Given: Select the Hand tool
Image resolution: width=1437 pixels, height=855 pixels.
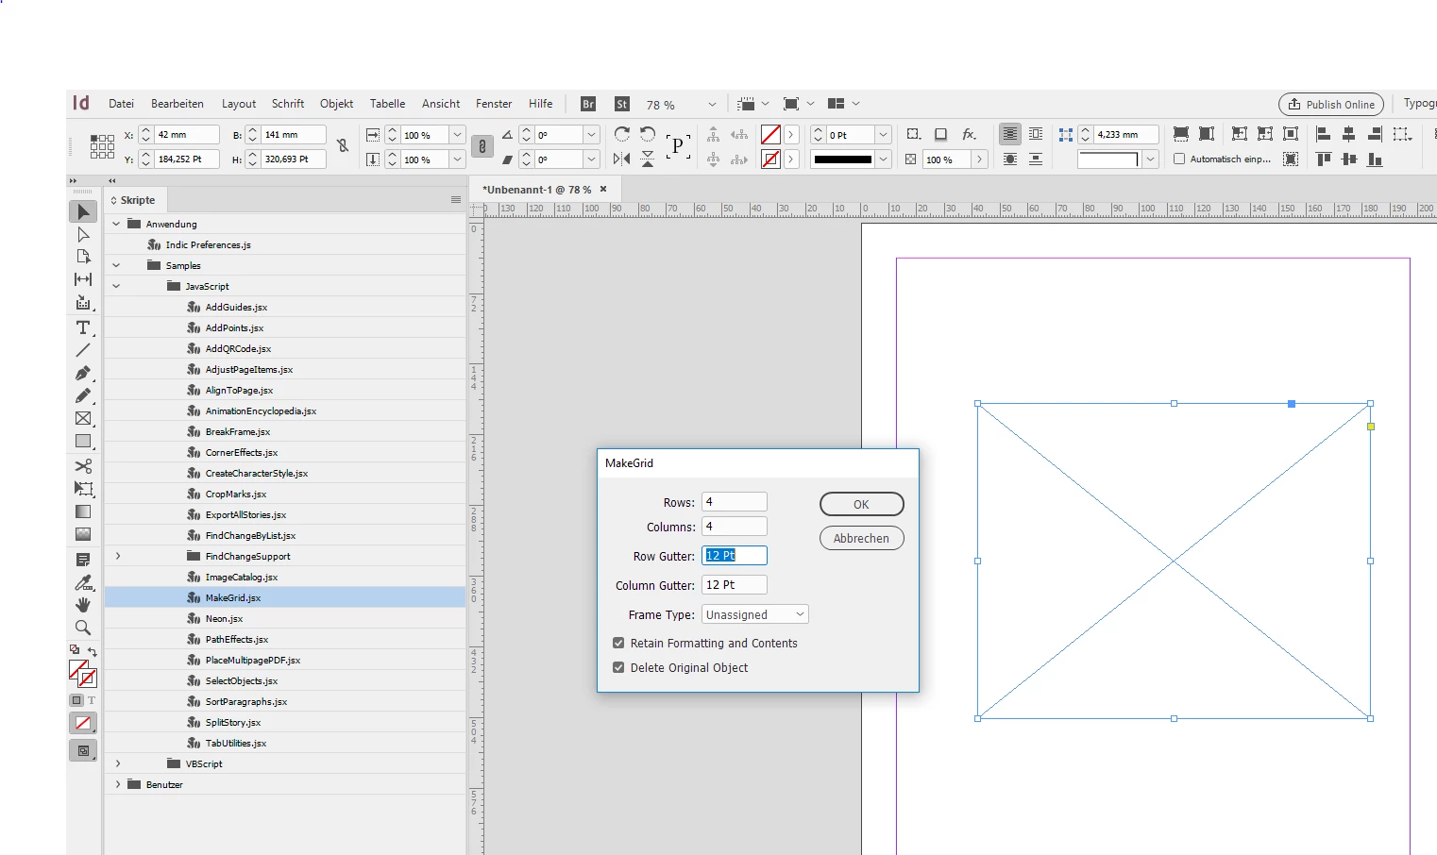Looking at the screenshot, I should (x=83, y=605).
